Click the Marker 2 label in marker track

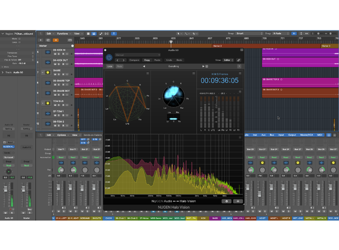[x=217, y=46]
